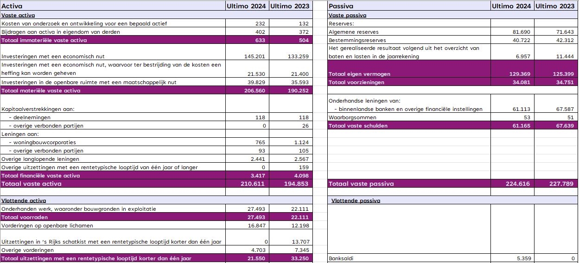Select the value 61.113 binnenlandse banken
This screenshot has height=263, width=579.
[x=522, y=109]
